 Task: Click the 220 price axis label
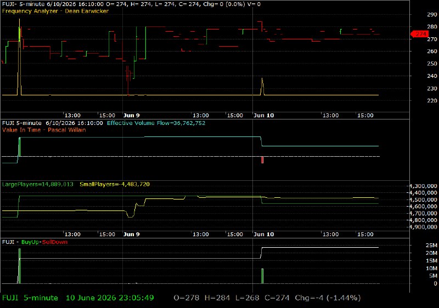(x=432, y=101)
